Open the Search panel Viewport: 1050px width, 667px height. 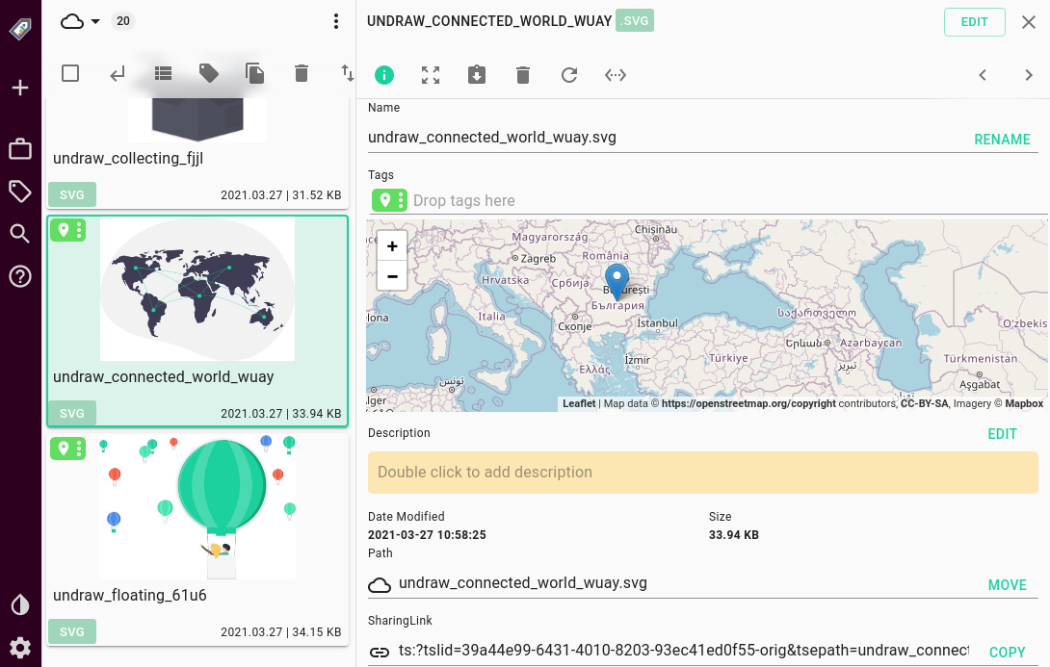click(20, 233)
